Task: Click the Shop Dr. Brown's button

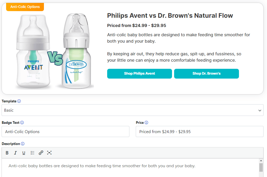Action: point(206,74)
